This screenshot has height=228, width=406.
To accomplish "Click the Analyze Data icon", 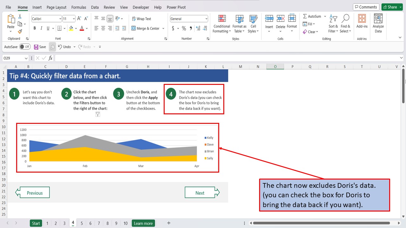I will [x=378, y=22].
